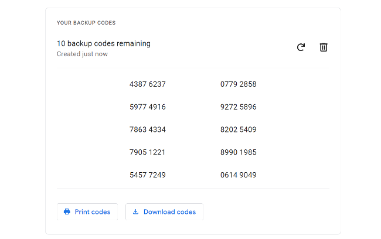Click the 'YOUR BACKUP CODES' heading
This screenshot has height=239, width=381.
click(x=86, y=23)
